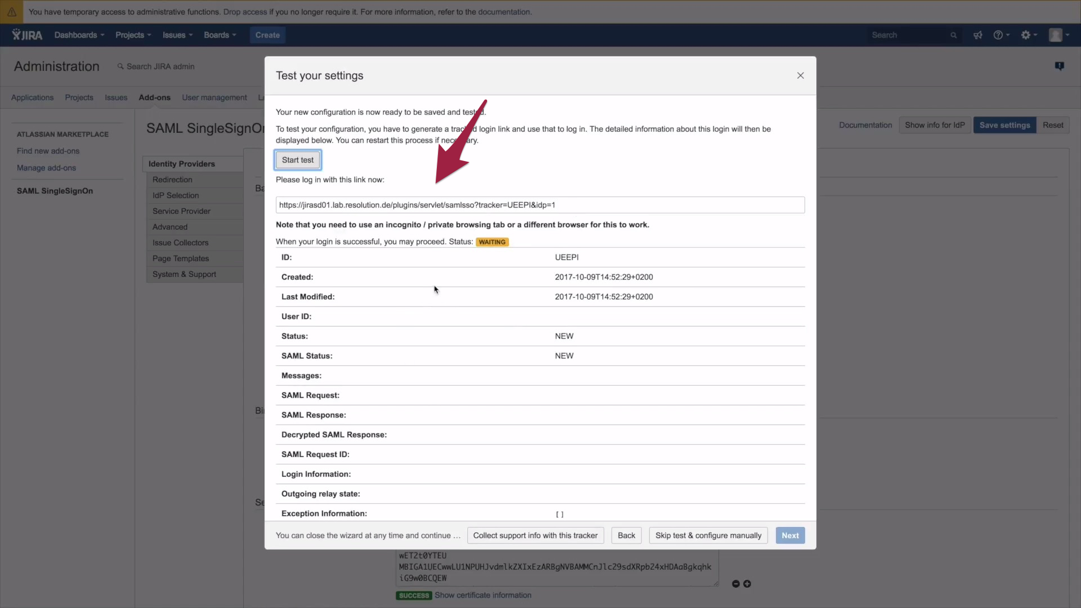Select Issue Collectors section
The height and width of the screenshot is (608, 1081).
coord(195,243)
